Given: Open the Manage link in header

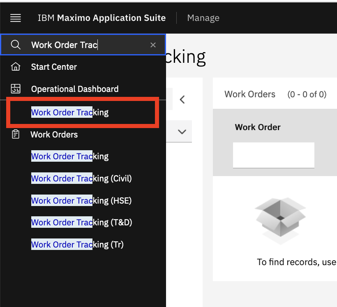Looking at the screenshot, I should pos(203,18).
